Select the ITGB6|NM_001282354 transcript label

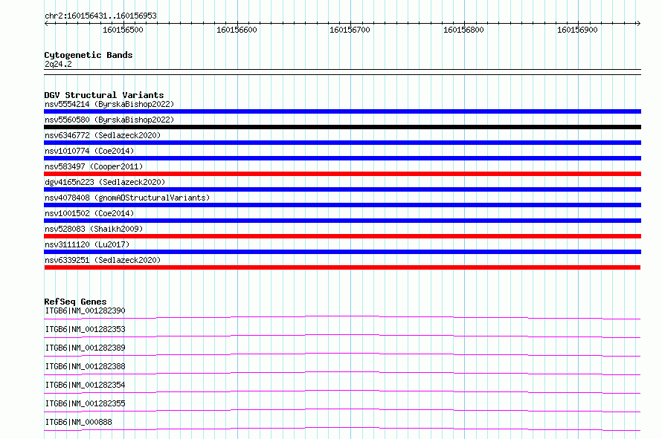pos(86,385)
